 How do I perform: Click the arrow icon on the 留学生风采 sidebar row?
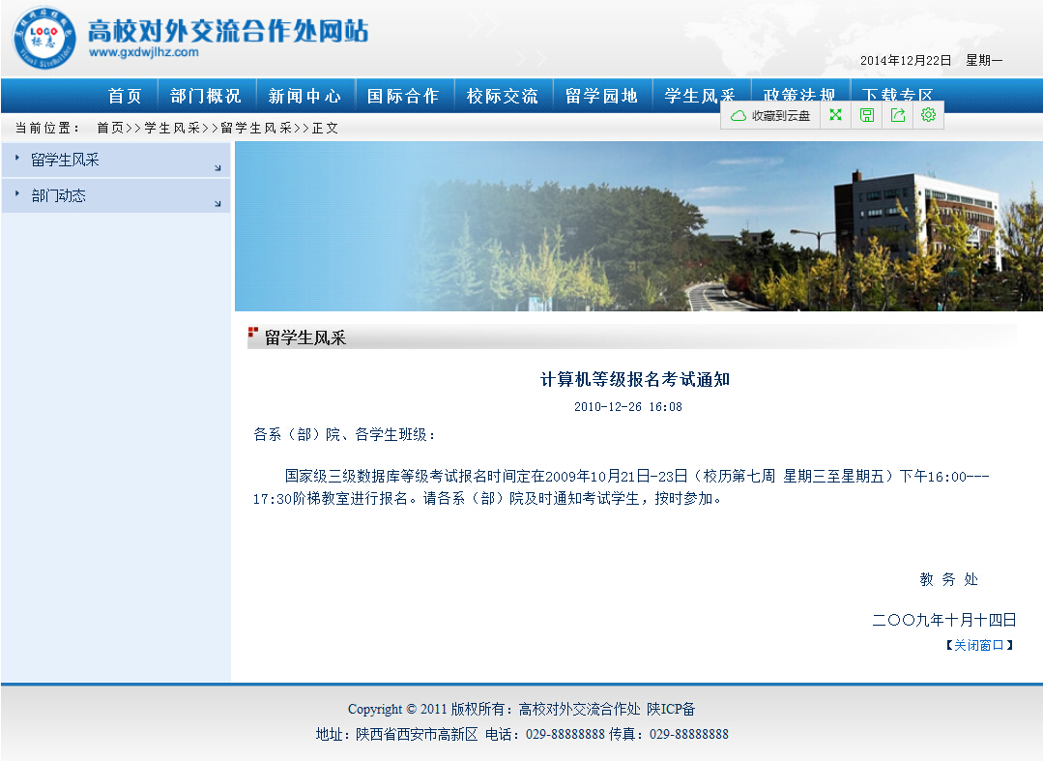pyautogui.click(x=217, y=167)
